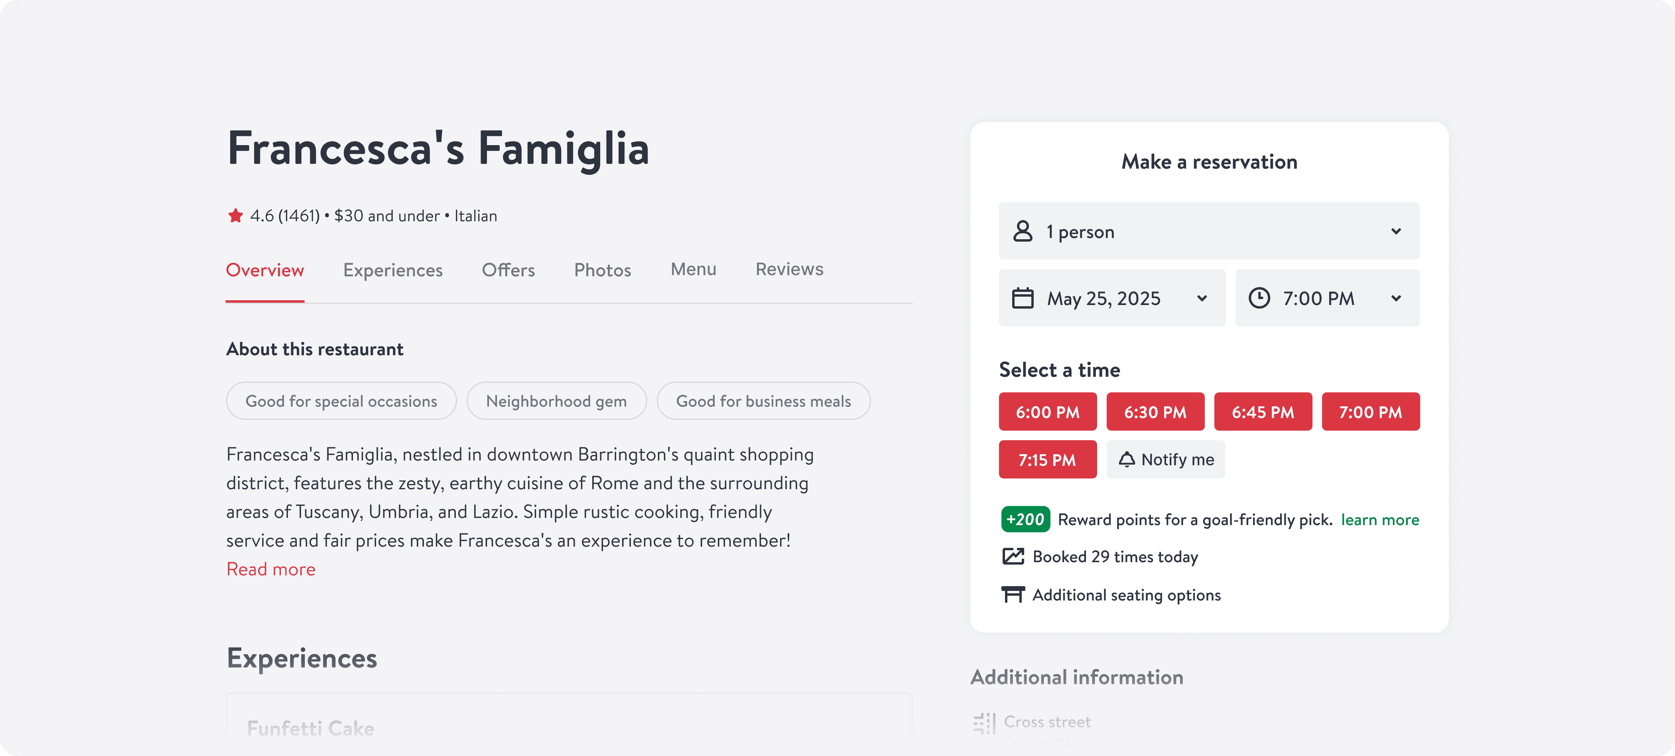Expand description with Read more link
The height and width of the screenshot is (756, 1675).
coord(270,569)
